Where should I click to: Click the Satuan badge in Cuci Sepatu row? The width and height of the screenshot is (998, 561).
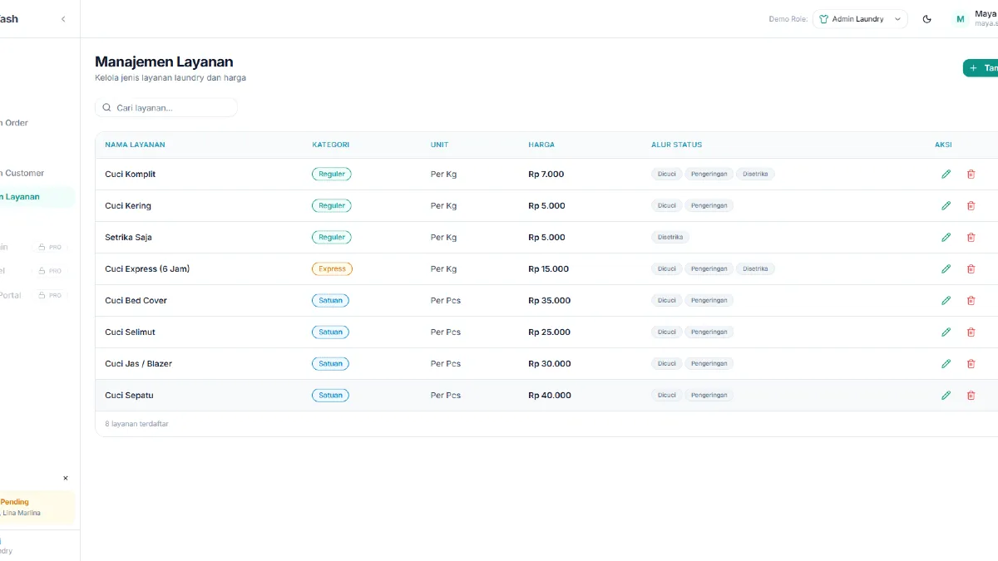point(330,395)
